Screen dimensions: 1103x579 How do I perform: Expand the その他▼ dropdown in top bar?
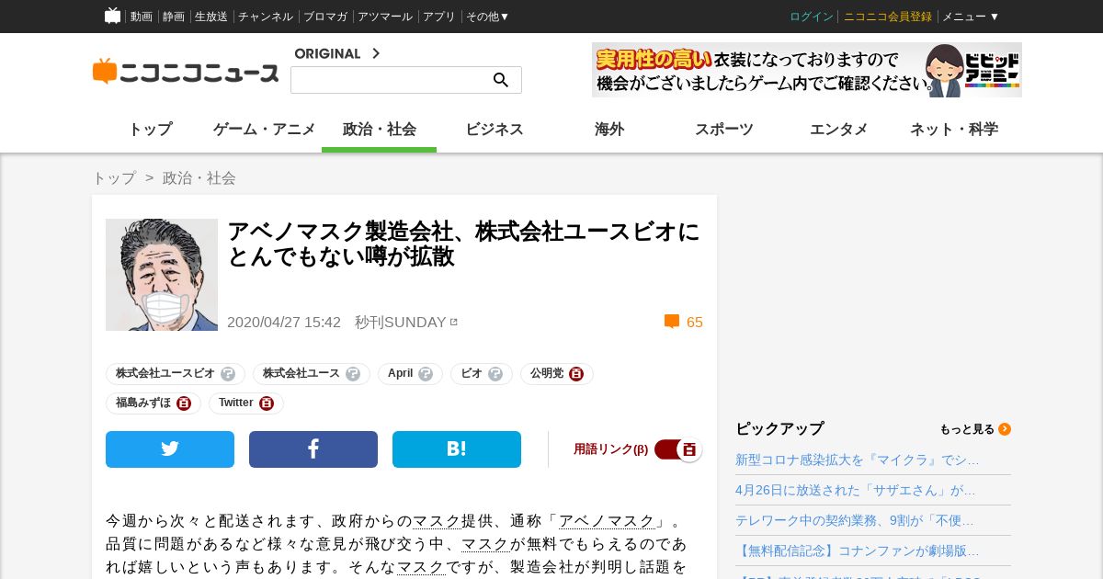487,17
